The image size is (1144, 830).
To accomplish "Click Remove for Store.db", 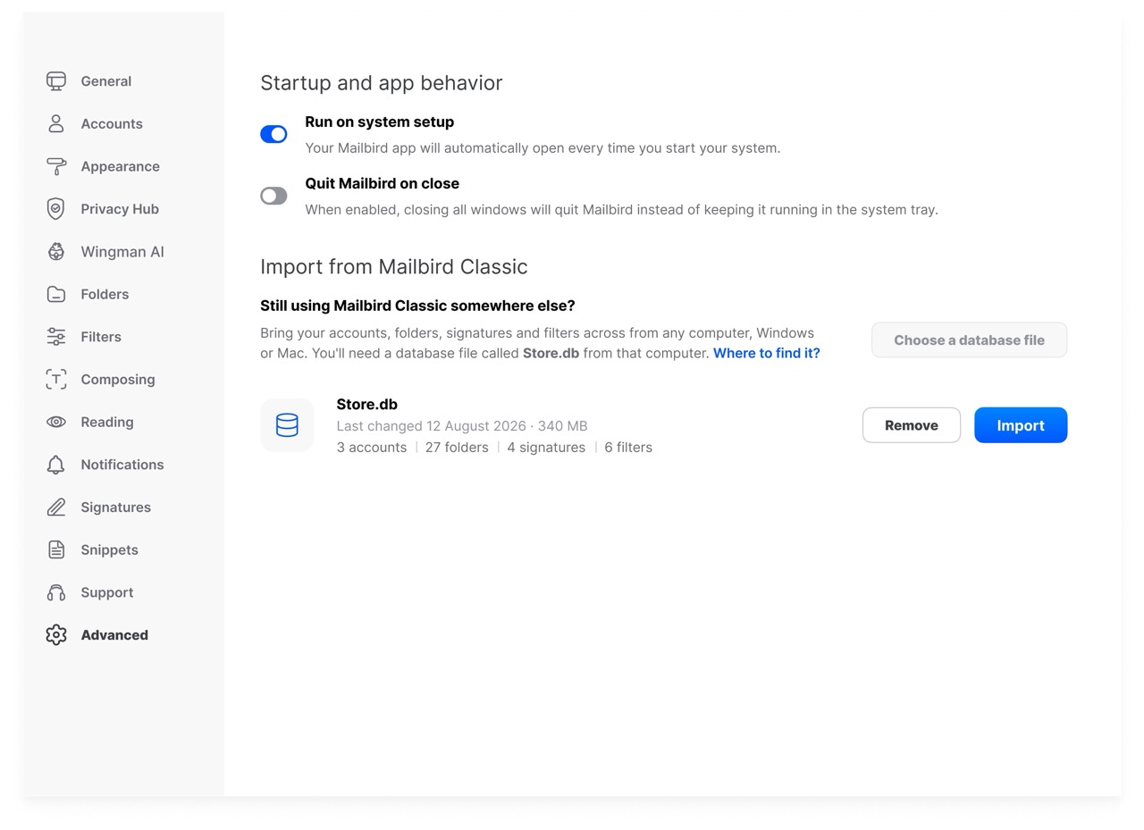I will (x=912, y=425).
